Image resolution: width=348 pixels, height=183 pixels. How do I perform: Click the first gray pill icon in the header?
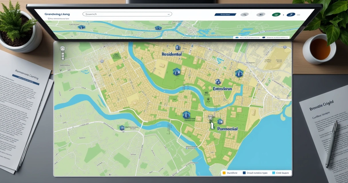244,15
